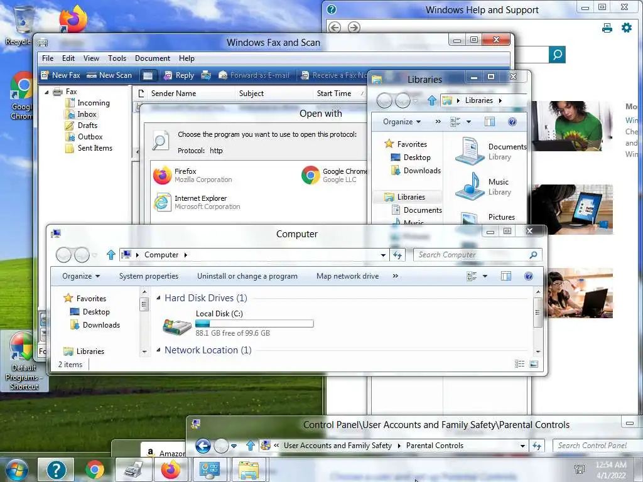Image resolution: width=643 pixels, height=482 pixels.
Task: Click New Scan in Fax and Scan
Action: [x=109, y=75]
